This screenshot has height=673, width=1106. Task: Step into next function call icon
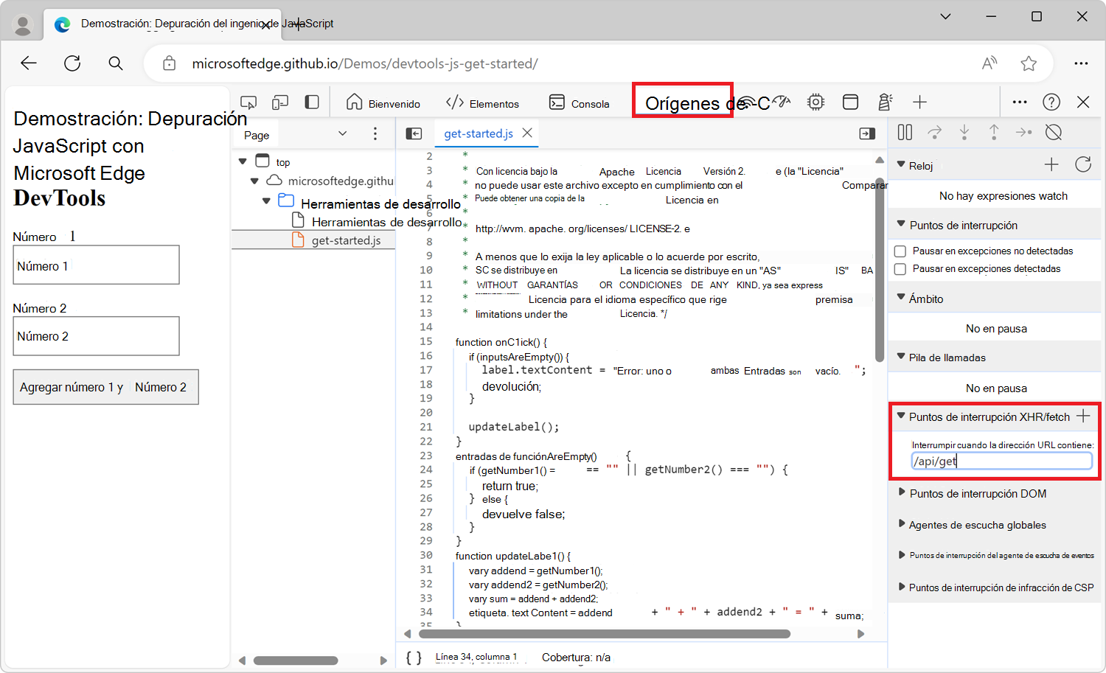coord(964,132)
